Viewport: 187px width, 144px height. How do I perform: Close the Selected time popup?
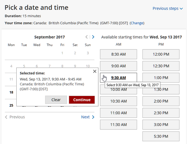pos(95,71)
